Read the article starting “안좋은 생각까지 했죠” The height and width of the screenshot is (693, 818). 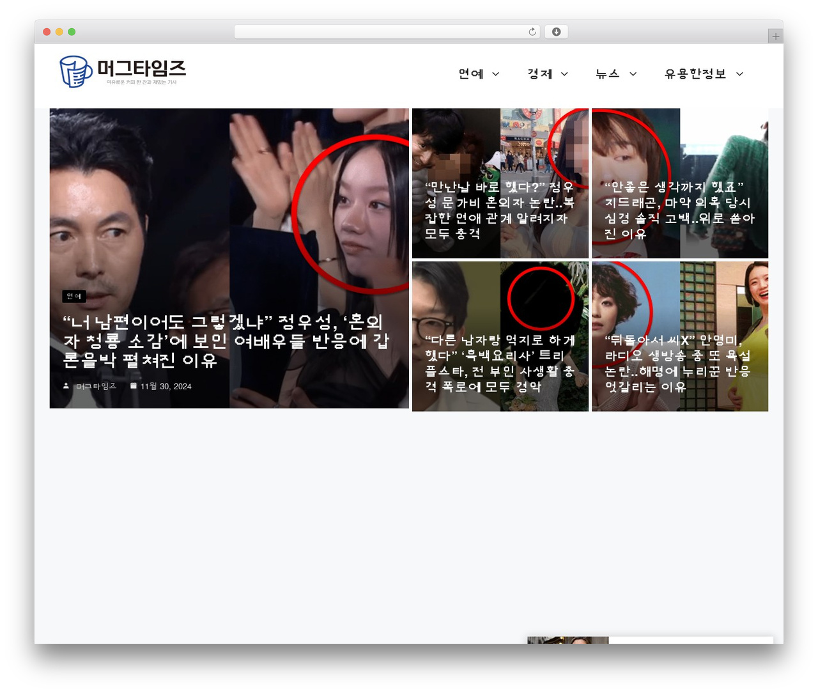pyautogui.click(x=680, y=210)
